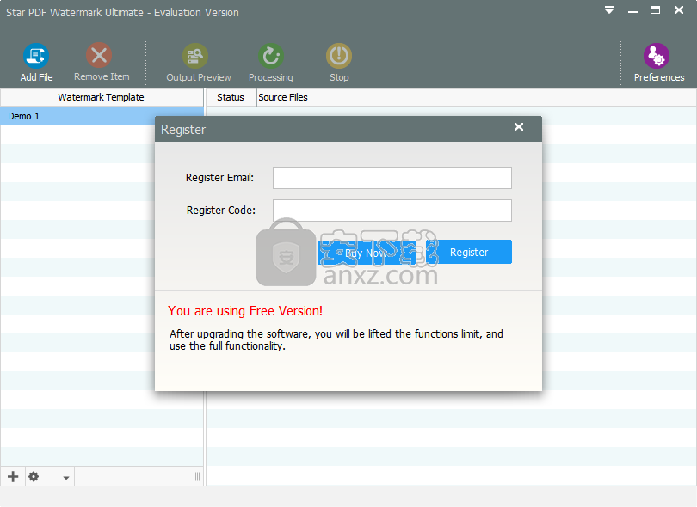Click the Watermark Template column header
Viewport: 697px width, 507px height.
point(102,97)
